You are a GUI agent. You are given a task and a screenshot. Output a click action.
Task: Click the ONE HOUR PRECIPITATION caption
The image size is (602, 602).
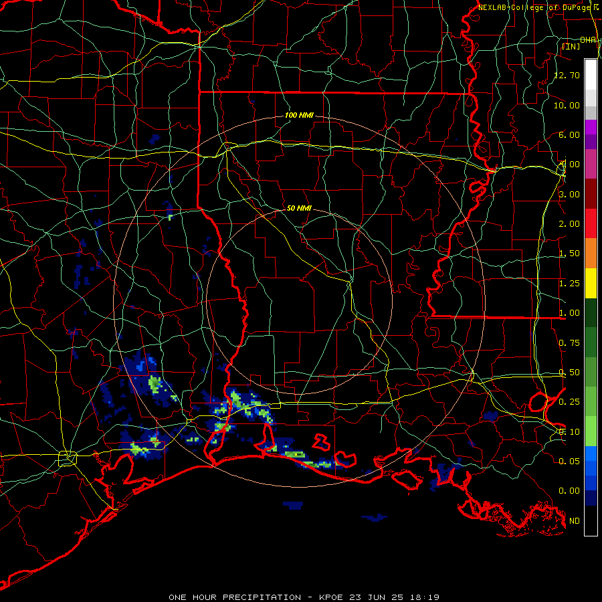point(235,597)
